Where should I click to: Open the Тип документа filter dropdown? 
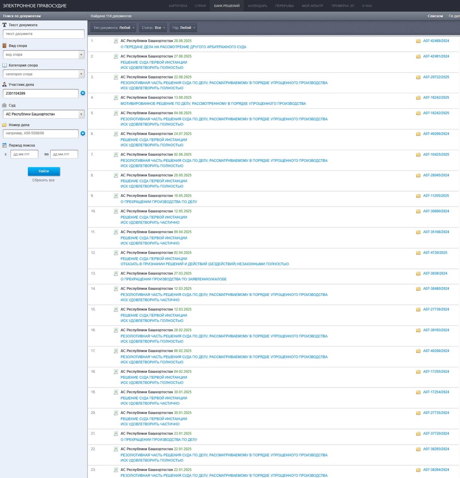pos(114,28)
